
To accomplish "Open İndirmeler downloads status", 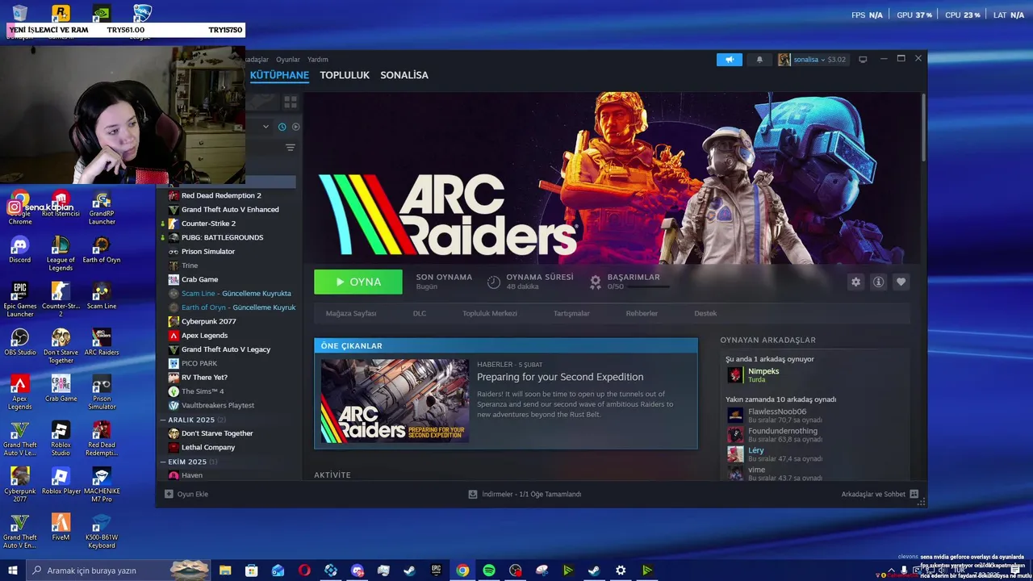I will 525,494.
